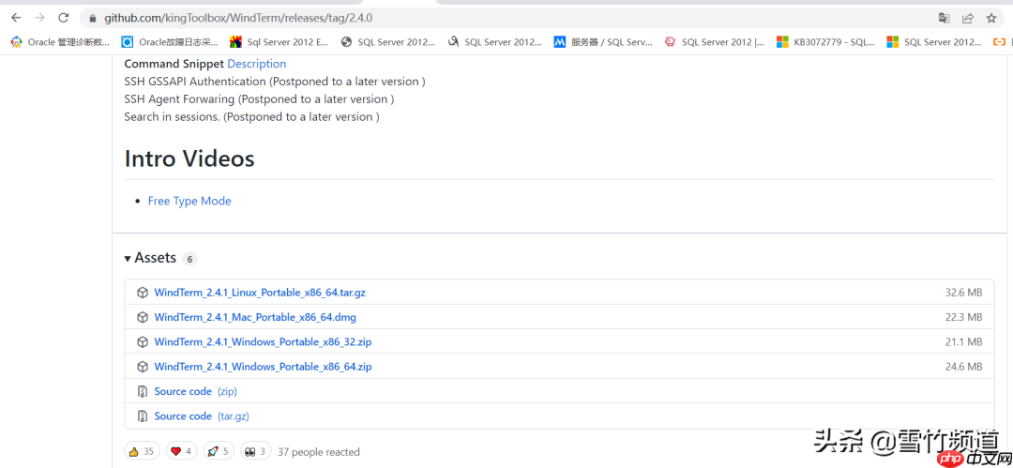This screenshot has height=468, width=1013.
Task: Click file icon beside Source code (tar.gz)
Action: (143, 416)
